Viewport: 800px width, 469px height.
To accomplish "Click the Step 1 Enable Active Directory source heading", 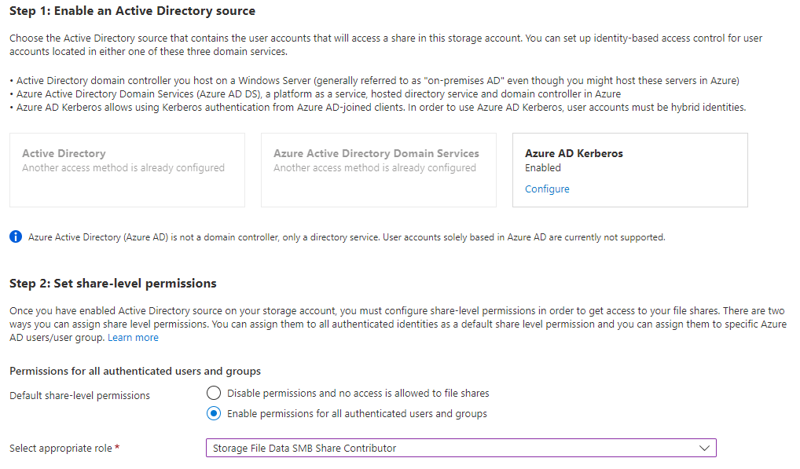I will click(133, 11).
